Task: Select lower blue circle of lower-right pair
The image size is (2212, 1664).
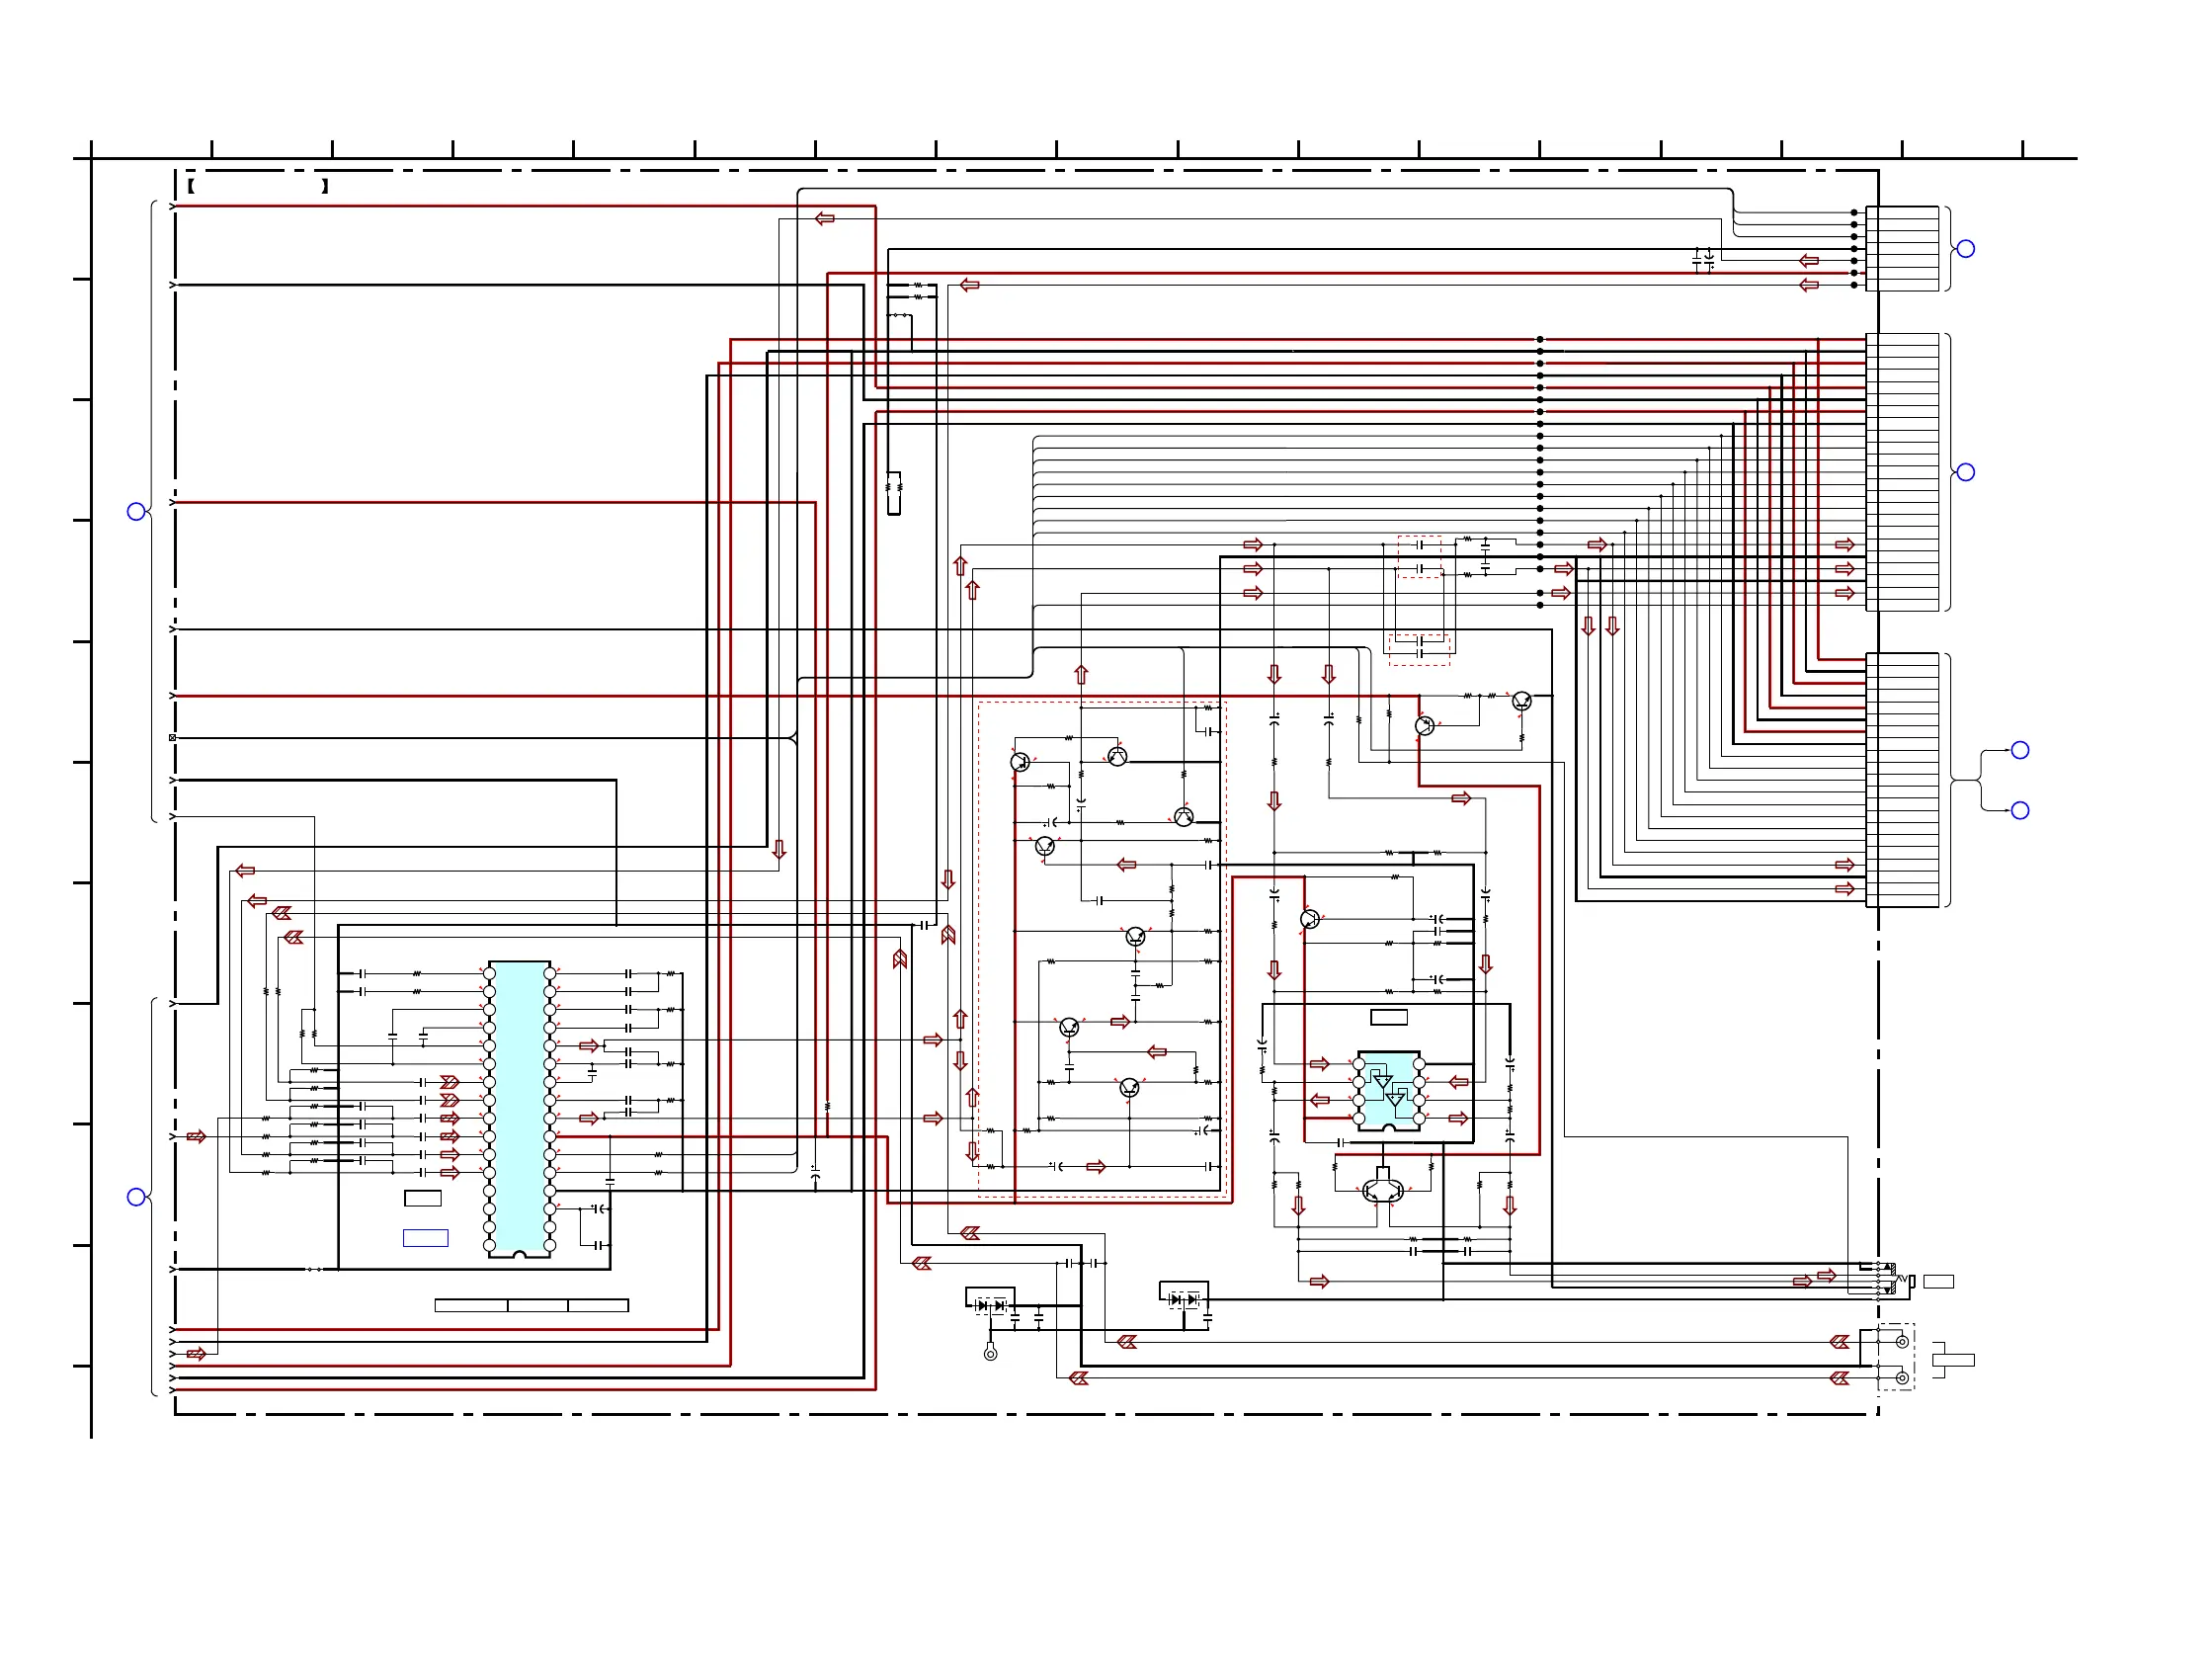Action: click(x=2020, y=811)
